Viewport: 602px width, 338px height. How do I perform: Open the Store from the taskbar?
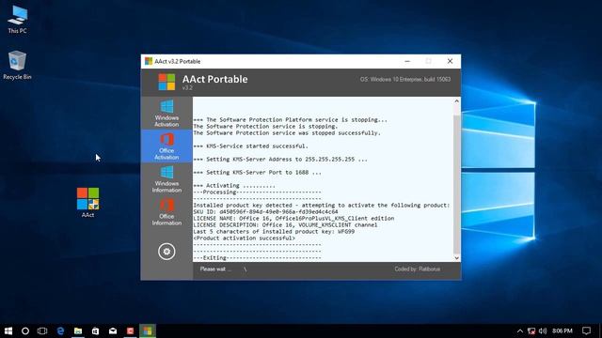pyautogui.click(x=95, y=330)
